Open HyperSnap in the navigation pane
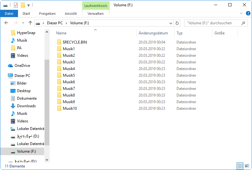The width and height of the screenshot is (252, 170). [x=23, y=33]
